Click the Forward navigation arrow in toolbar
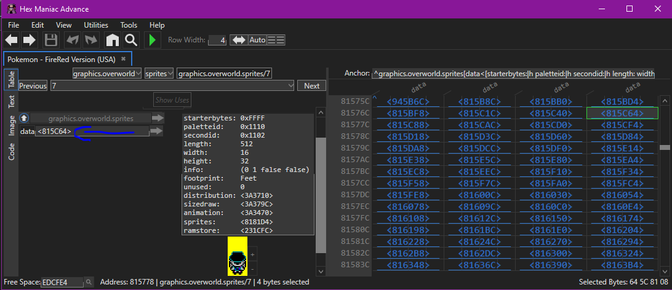The height and width of the screenshot is (290, 672). 29,41
